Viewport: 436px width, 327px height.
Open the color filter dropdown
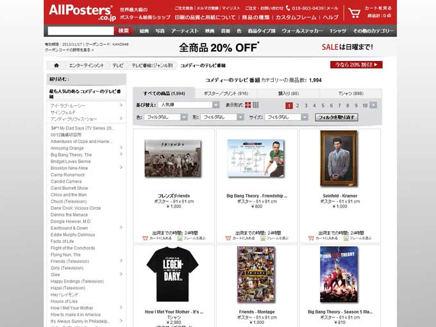point(165,117)
